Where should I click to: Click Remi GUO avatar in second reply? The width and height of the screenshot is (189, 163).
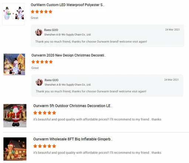point(39,82)
